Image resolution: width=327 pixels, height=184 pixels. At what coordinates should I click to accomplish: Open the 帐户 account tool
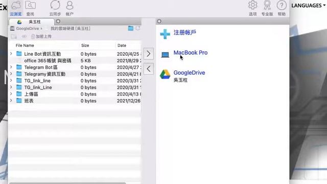tap(69, 8)
